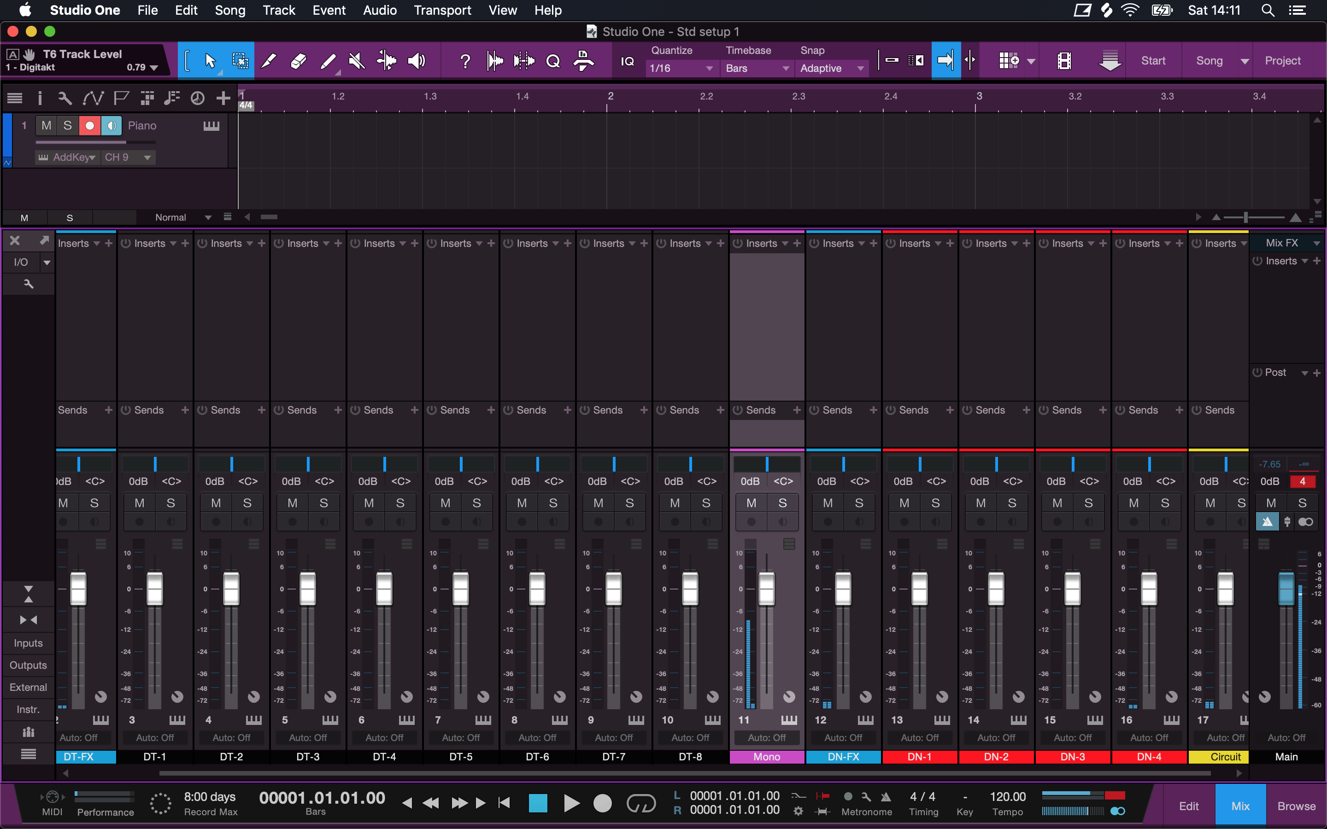
Task: Open the Quantize 1/16 dropdown
Action: [681, 68]
